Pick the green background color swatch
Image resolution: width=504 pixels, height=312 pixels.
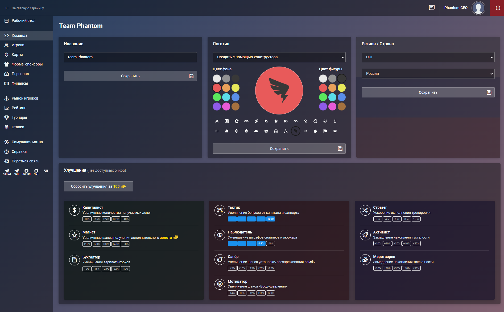[x=217, y=97]
